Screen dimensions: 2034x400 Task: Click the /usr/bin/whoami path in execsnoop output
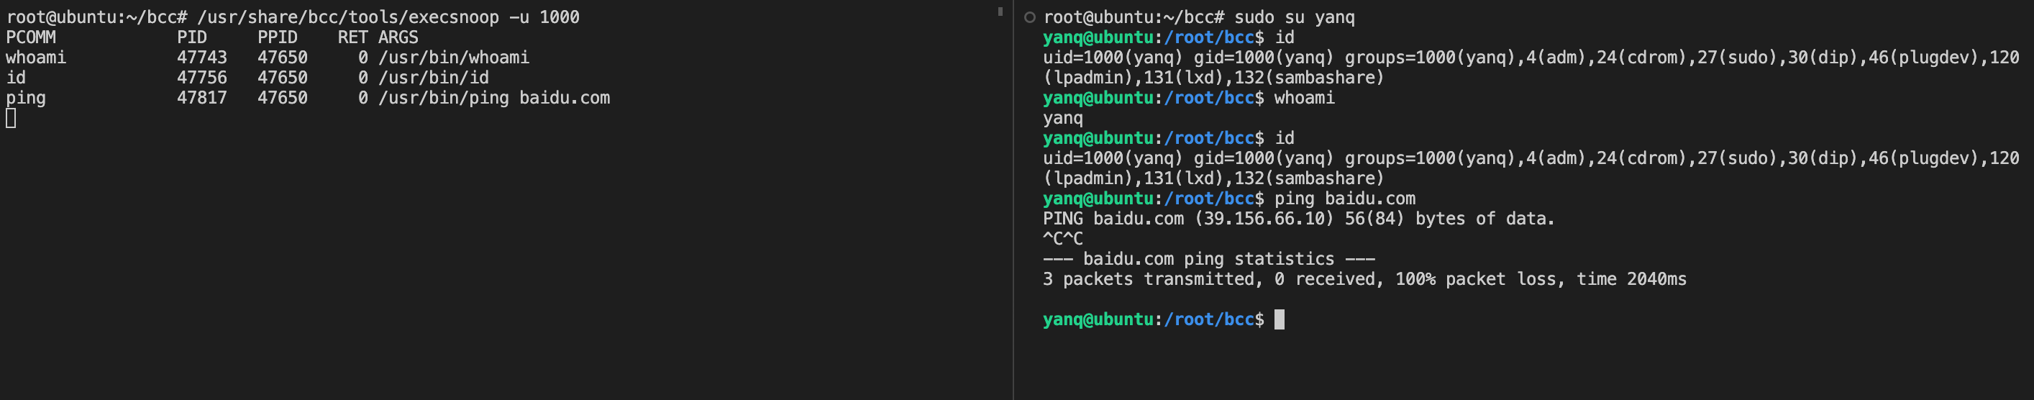pyautogui.click(x=453, y=58)
